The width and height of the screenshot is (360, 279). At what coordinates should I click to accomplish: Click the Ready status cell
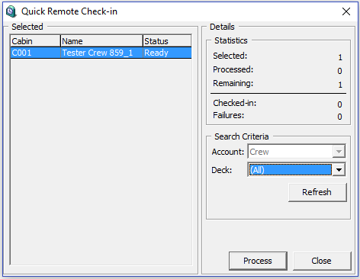click(x=167, y=53)
